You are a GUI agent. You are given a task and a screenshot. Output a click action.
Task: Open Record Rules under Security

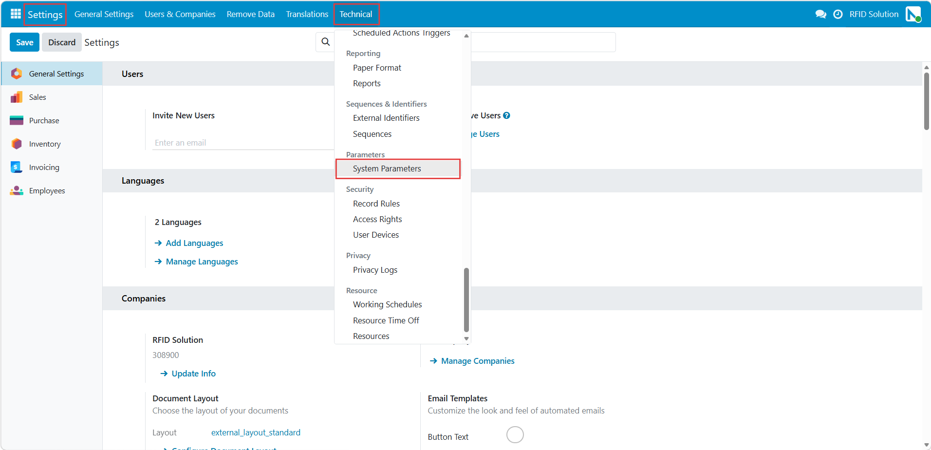376,204
